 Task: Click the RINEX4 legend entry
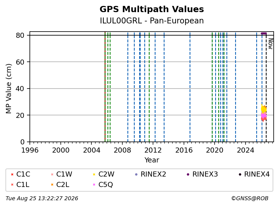click(254, 174)
